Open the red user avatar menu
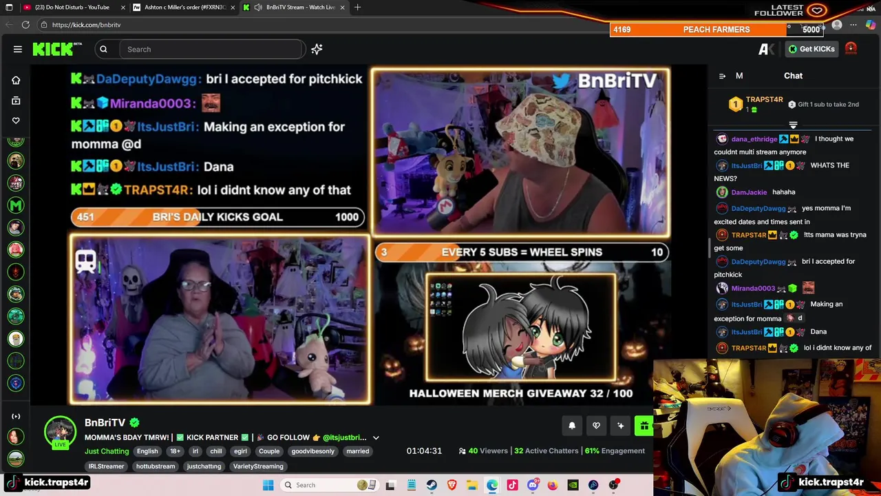Screen dimensions: 881x496 pyautogui.click(x=851, y=48)
